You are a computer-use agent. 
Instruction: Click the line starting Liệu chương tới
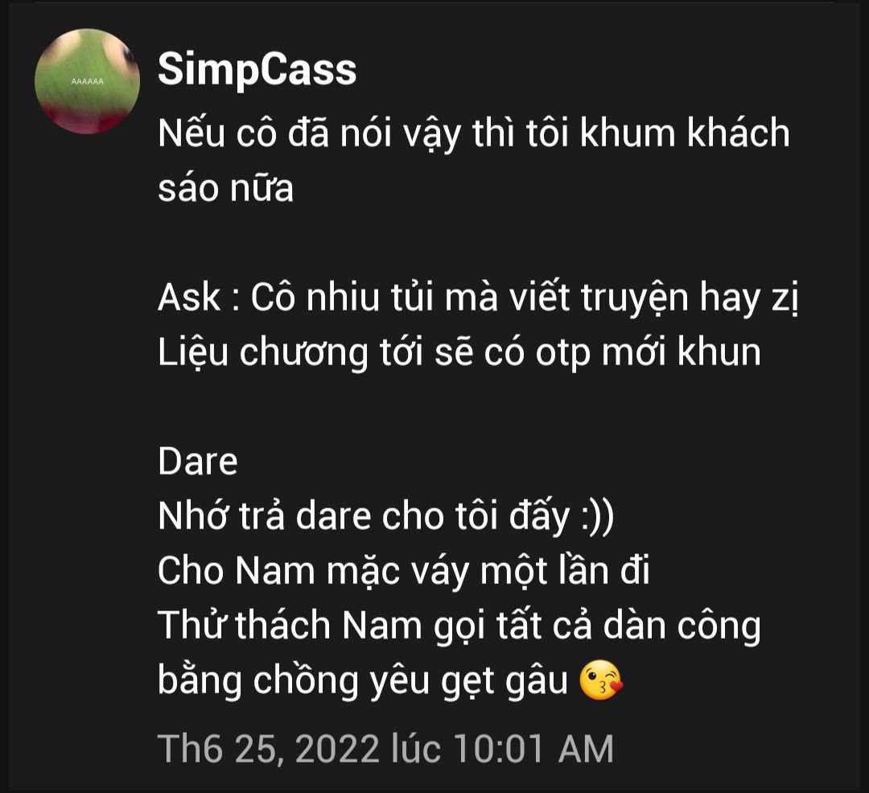[459, 353]
